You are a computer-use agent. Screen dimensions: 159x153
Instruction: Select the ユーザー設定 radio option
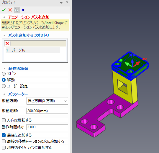pyautogui.click(x=4, y=86)
